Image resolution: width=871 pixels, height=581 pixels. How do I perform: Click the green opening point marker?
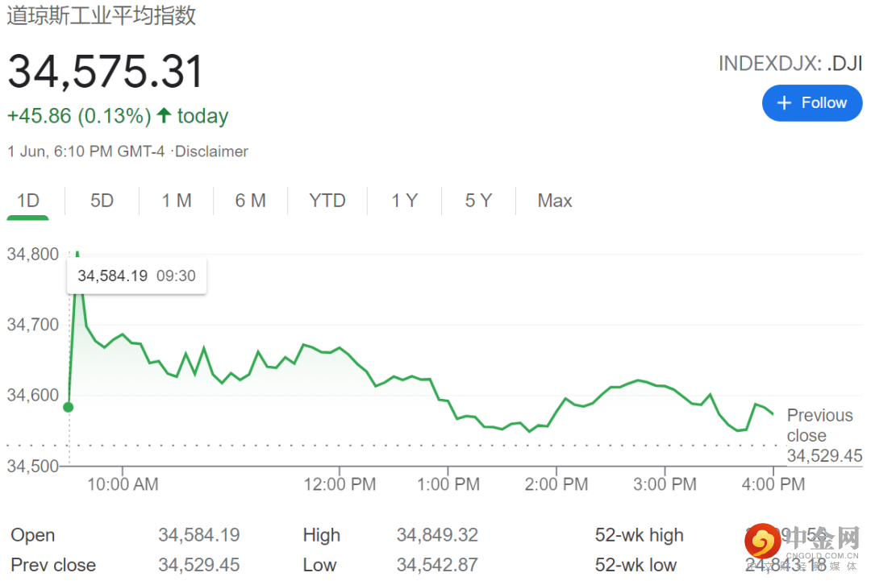(69, 407)
